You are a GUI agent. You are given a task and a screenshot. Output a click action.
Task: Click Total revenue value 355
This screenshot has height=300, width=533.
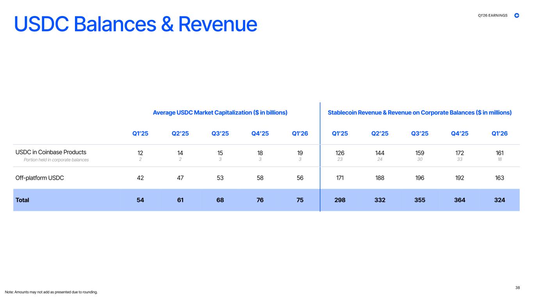[x=420, y=200]
